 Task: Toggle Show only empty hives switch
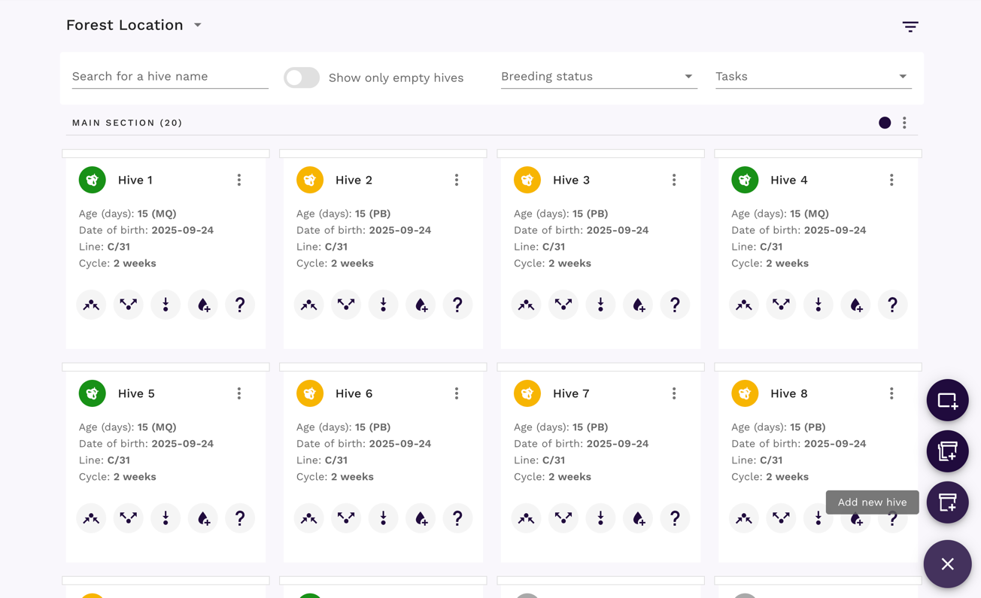click(x=302, y=77)
